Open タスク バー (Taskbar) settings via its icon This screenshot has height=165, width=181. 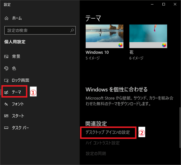7,128
